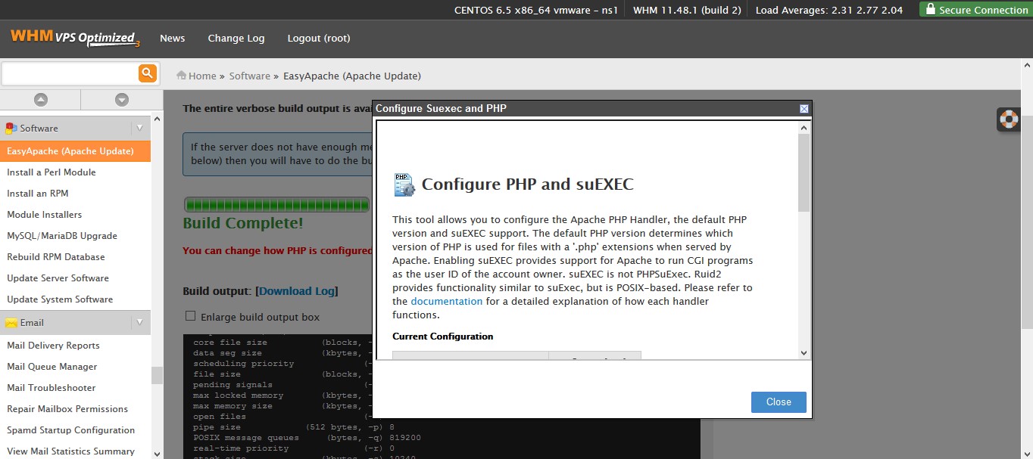Image resolution: width=1033 pixels, height=459 pixels.
Task: Open the lifebuoy support icon
Action: [x=1009, y=119]
